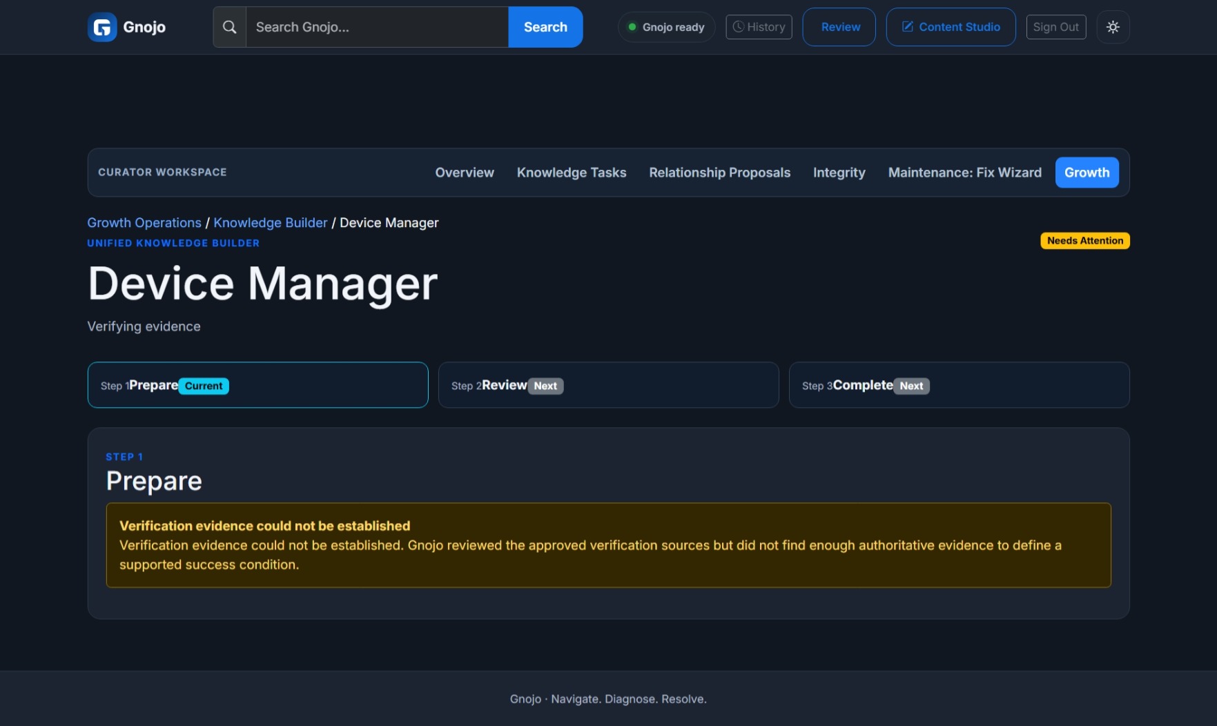The width and height of the screenshot is (1217, 726).
Task: Go to Relationship Proposals tab
Action: click(719, 173)
